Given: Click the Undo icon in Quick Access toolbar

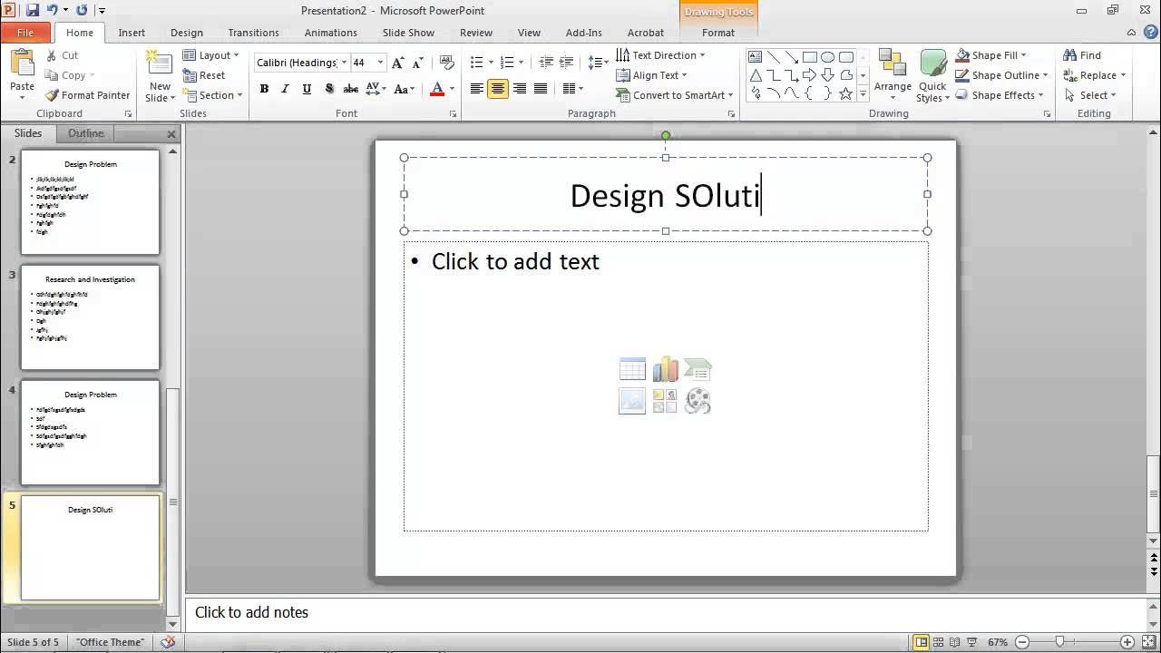Looking at the screenshot, I should point(53,11).
